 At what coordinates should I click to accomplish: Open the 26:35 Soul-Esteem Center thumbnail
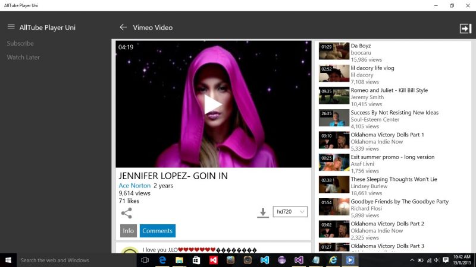pyautogui.click(x=334, y=117)
